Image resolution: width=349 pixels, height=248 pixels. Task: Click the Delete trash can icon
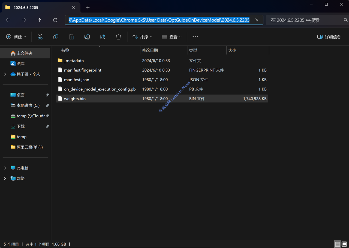coord(118,37)
